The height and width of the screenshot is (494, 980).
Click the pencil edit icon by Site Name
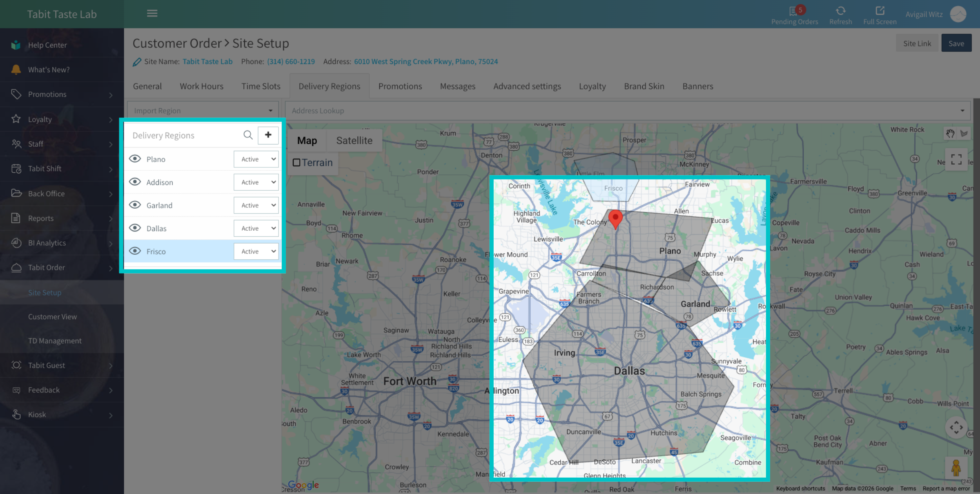pyautogui.click(x=137, y=62)
